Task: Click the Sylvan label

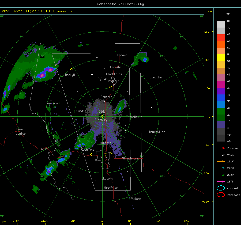Action: click(x=103, y=79)
